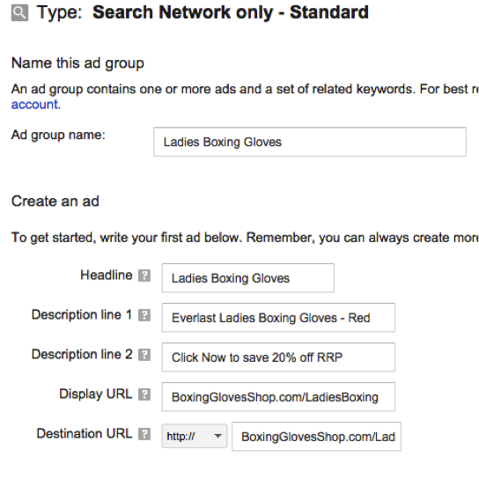Follow the blue account link
479x486 pixels.
[x=35, y=105]
